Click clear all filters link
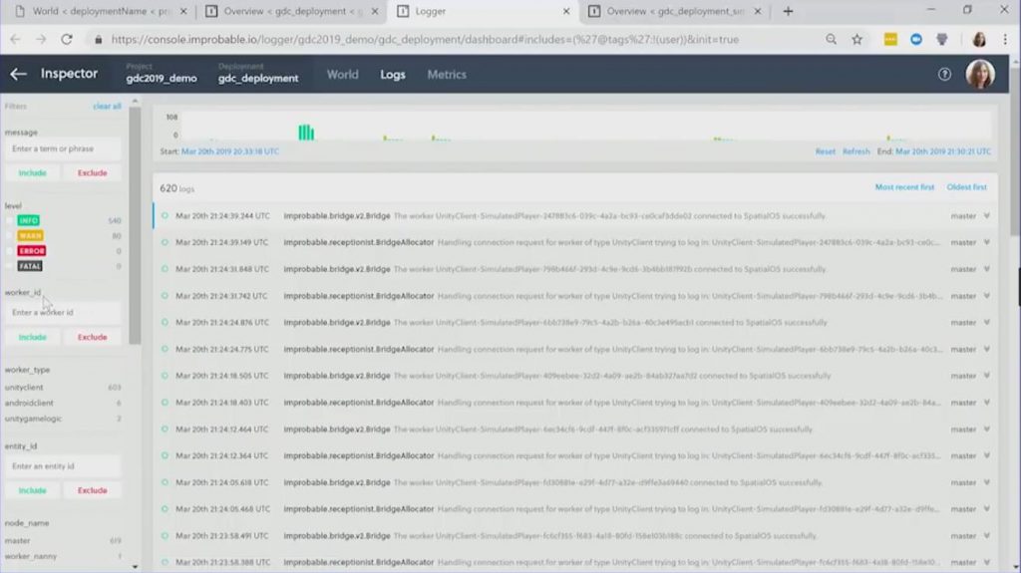 click(107, 107)
